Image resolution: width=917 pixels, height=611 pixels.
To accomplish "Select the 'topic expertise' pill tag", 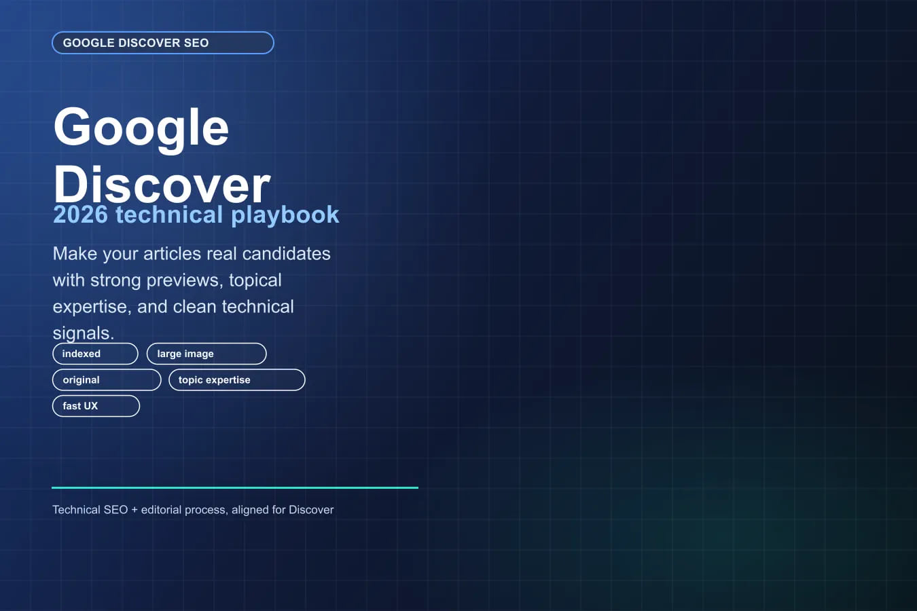I will [x=237, y=380].
